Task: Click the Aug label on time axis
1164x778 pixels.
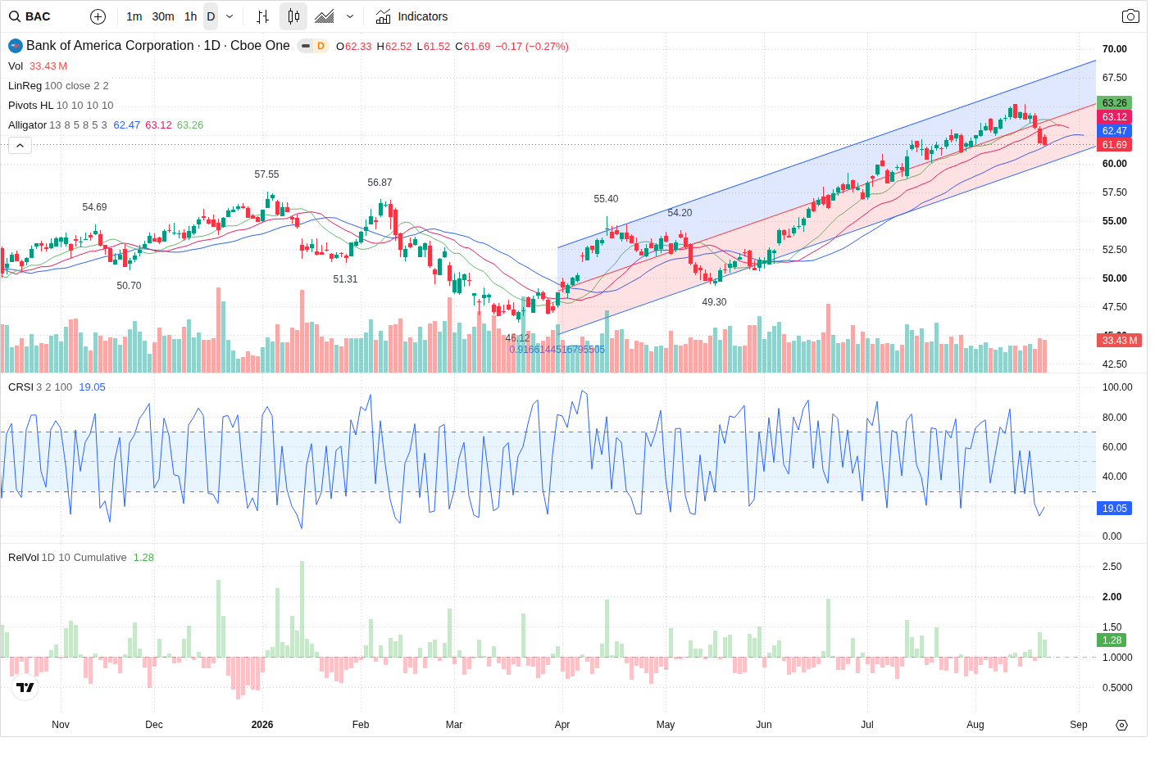Action: pos(975,725)
